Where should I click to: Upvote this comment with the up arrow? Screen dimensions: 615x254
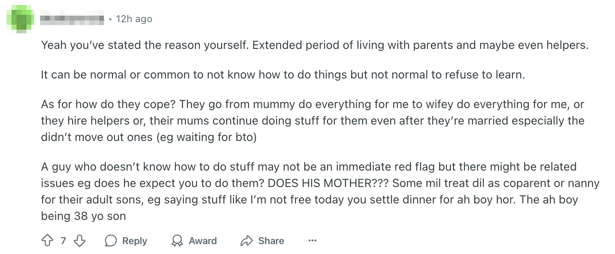click(x=47, y=240)
